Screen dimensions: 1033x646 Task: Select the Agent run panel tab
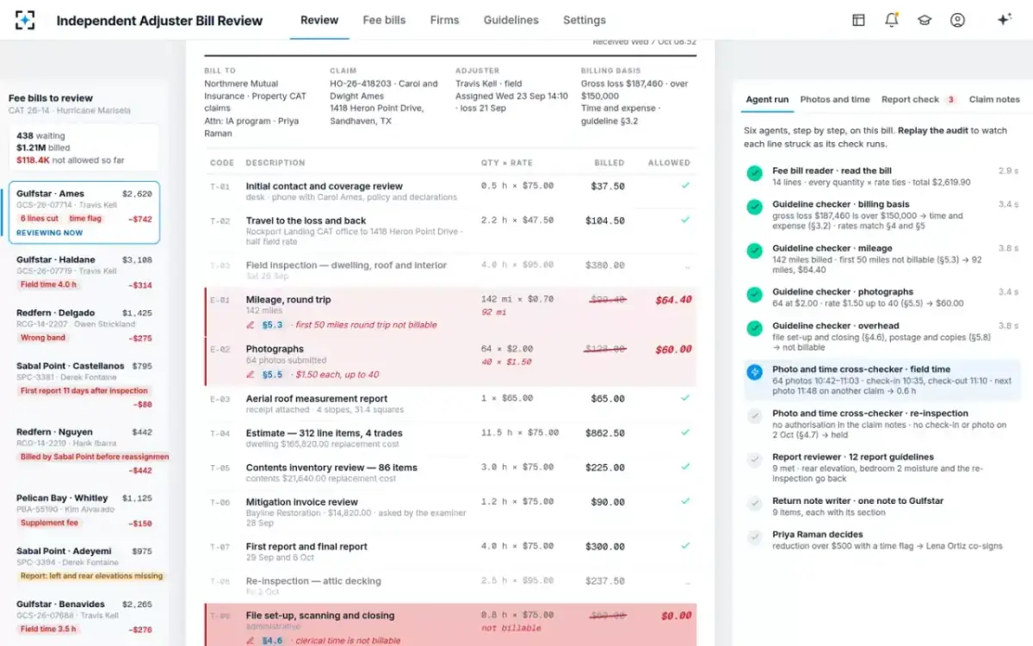coord(767,100)
